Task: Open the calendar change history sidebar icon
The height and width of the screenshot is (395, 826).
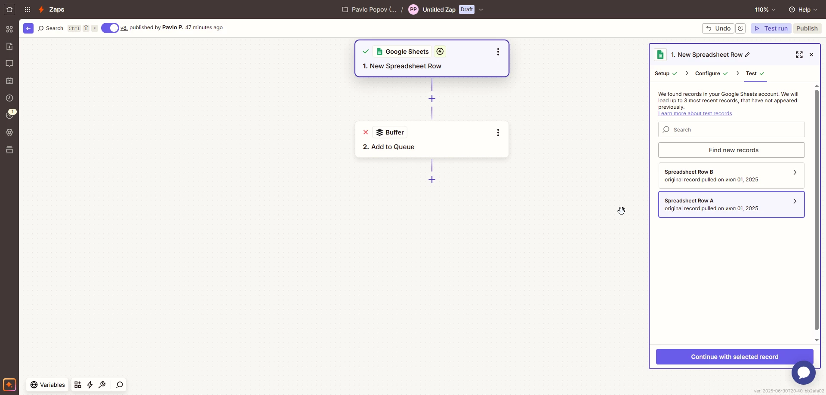Action: tap(9, 81)
